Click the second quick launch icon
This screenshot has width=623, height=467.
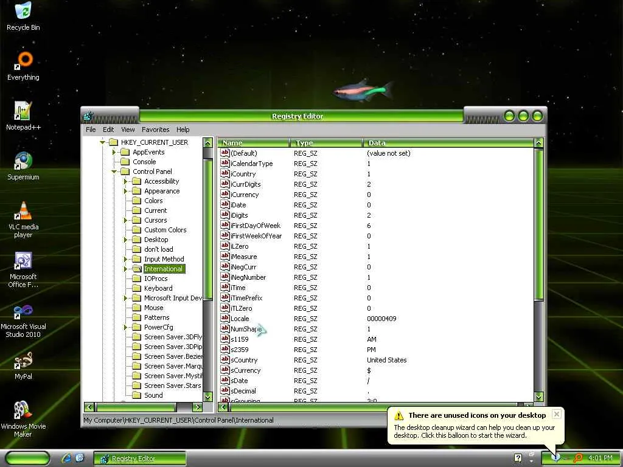click(x=80, y=458)
